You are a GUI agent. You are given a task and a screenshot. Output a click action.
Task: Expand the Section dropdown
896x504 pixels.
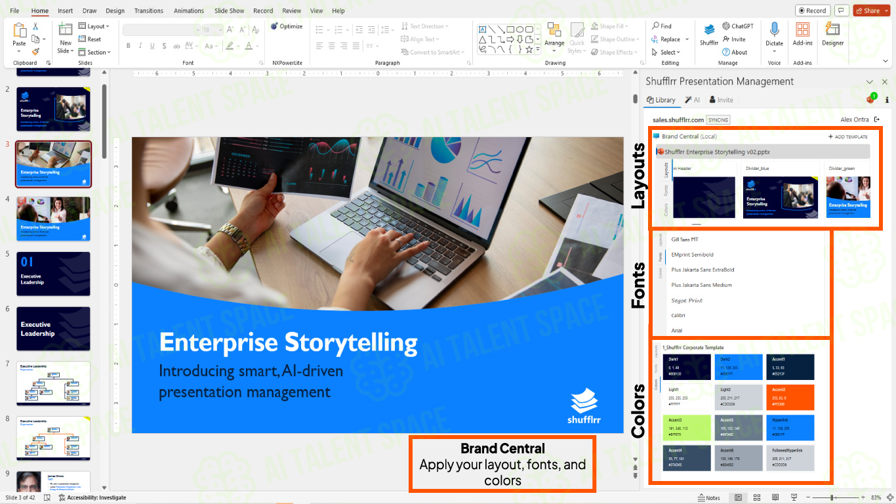(94, 52)
